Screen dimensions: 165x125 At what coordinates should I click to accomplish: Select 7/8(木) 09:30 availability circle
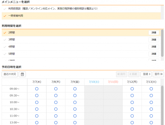pos(56,96)
